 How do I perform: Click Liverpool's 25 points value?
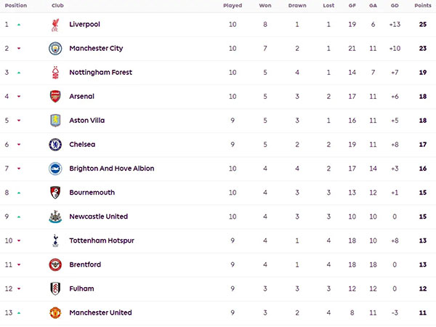pyautogui.click(x=423, y=25)
